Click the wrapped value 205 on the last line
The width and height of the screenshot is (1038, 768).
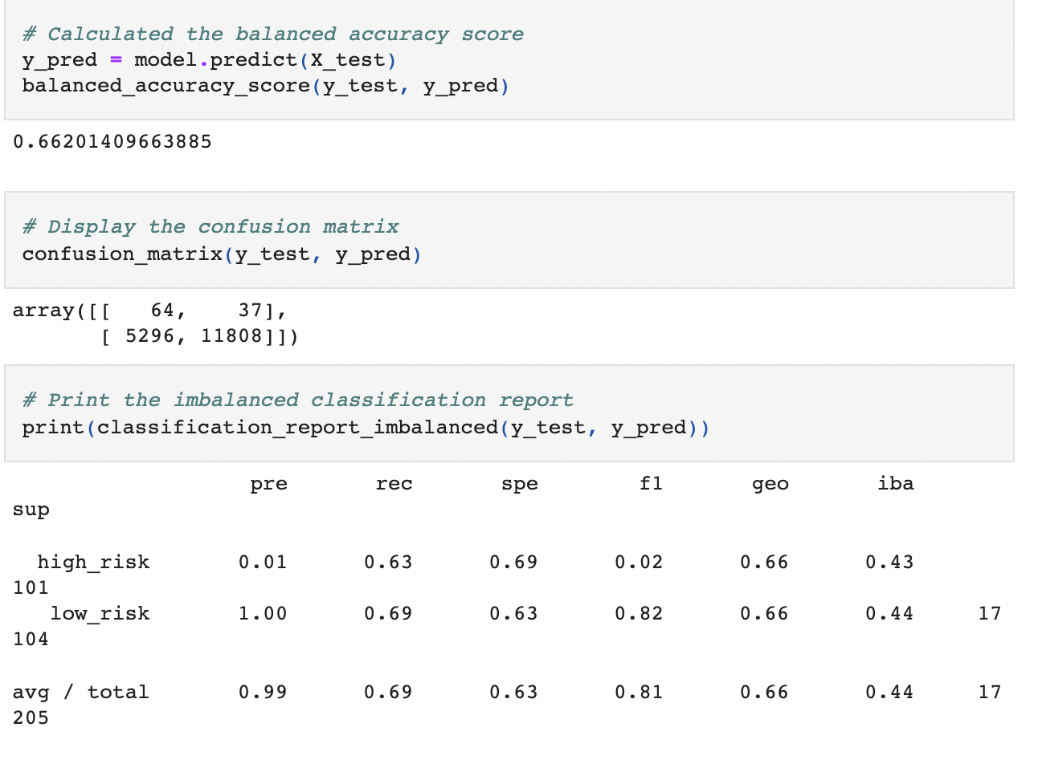pos(31,718)
